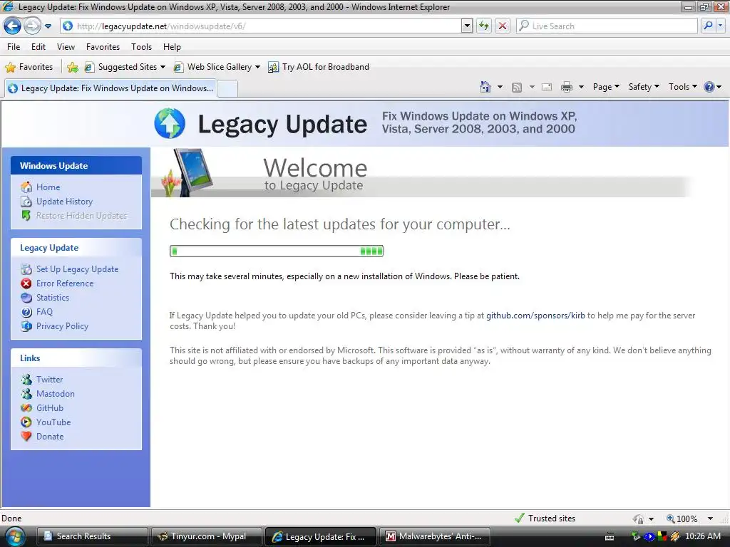This screenshot has height=547, width=730.
Task: Open the GitHub sidebar link
Action: coord(50,408)
